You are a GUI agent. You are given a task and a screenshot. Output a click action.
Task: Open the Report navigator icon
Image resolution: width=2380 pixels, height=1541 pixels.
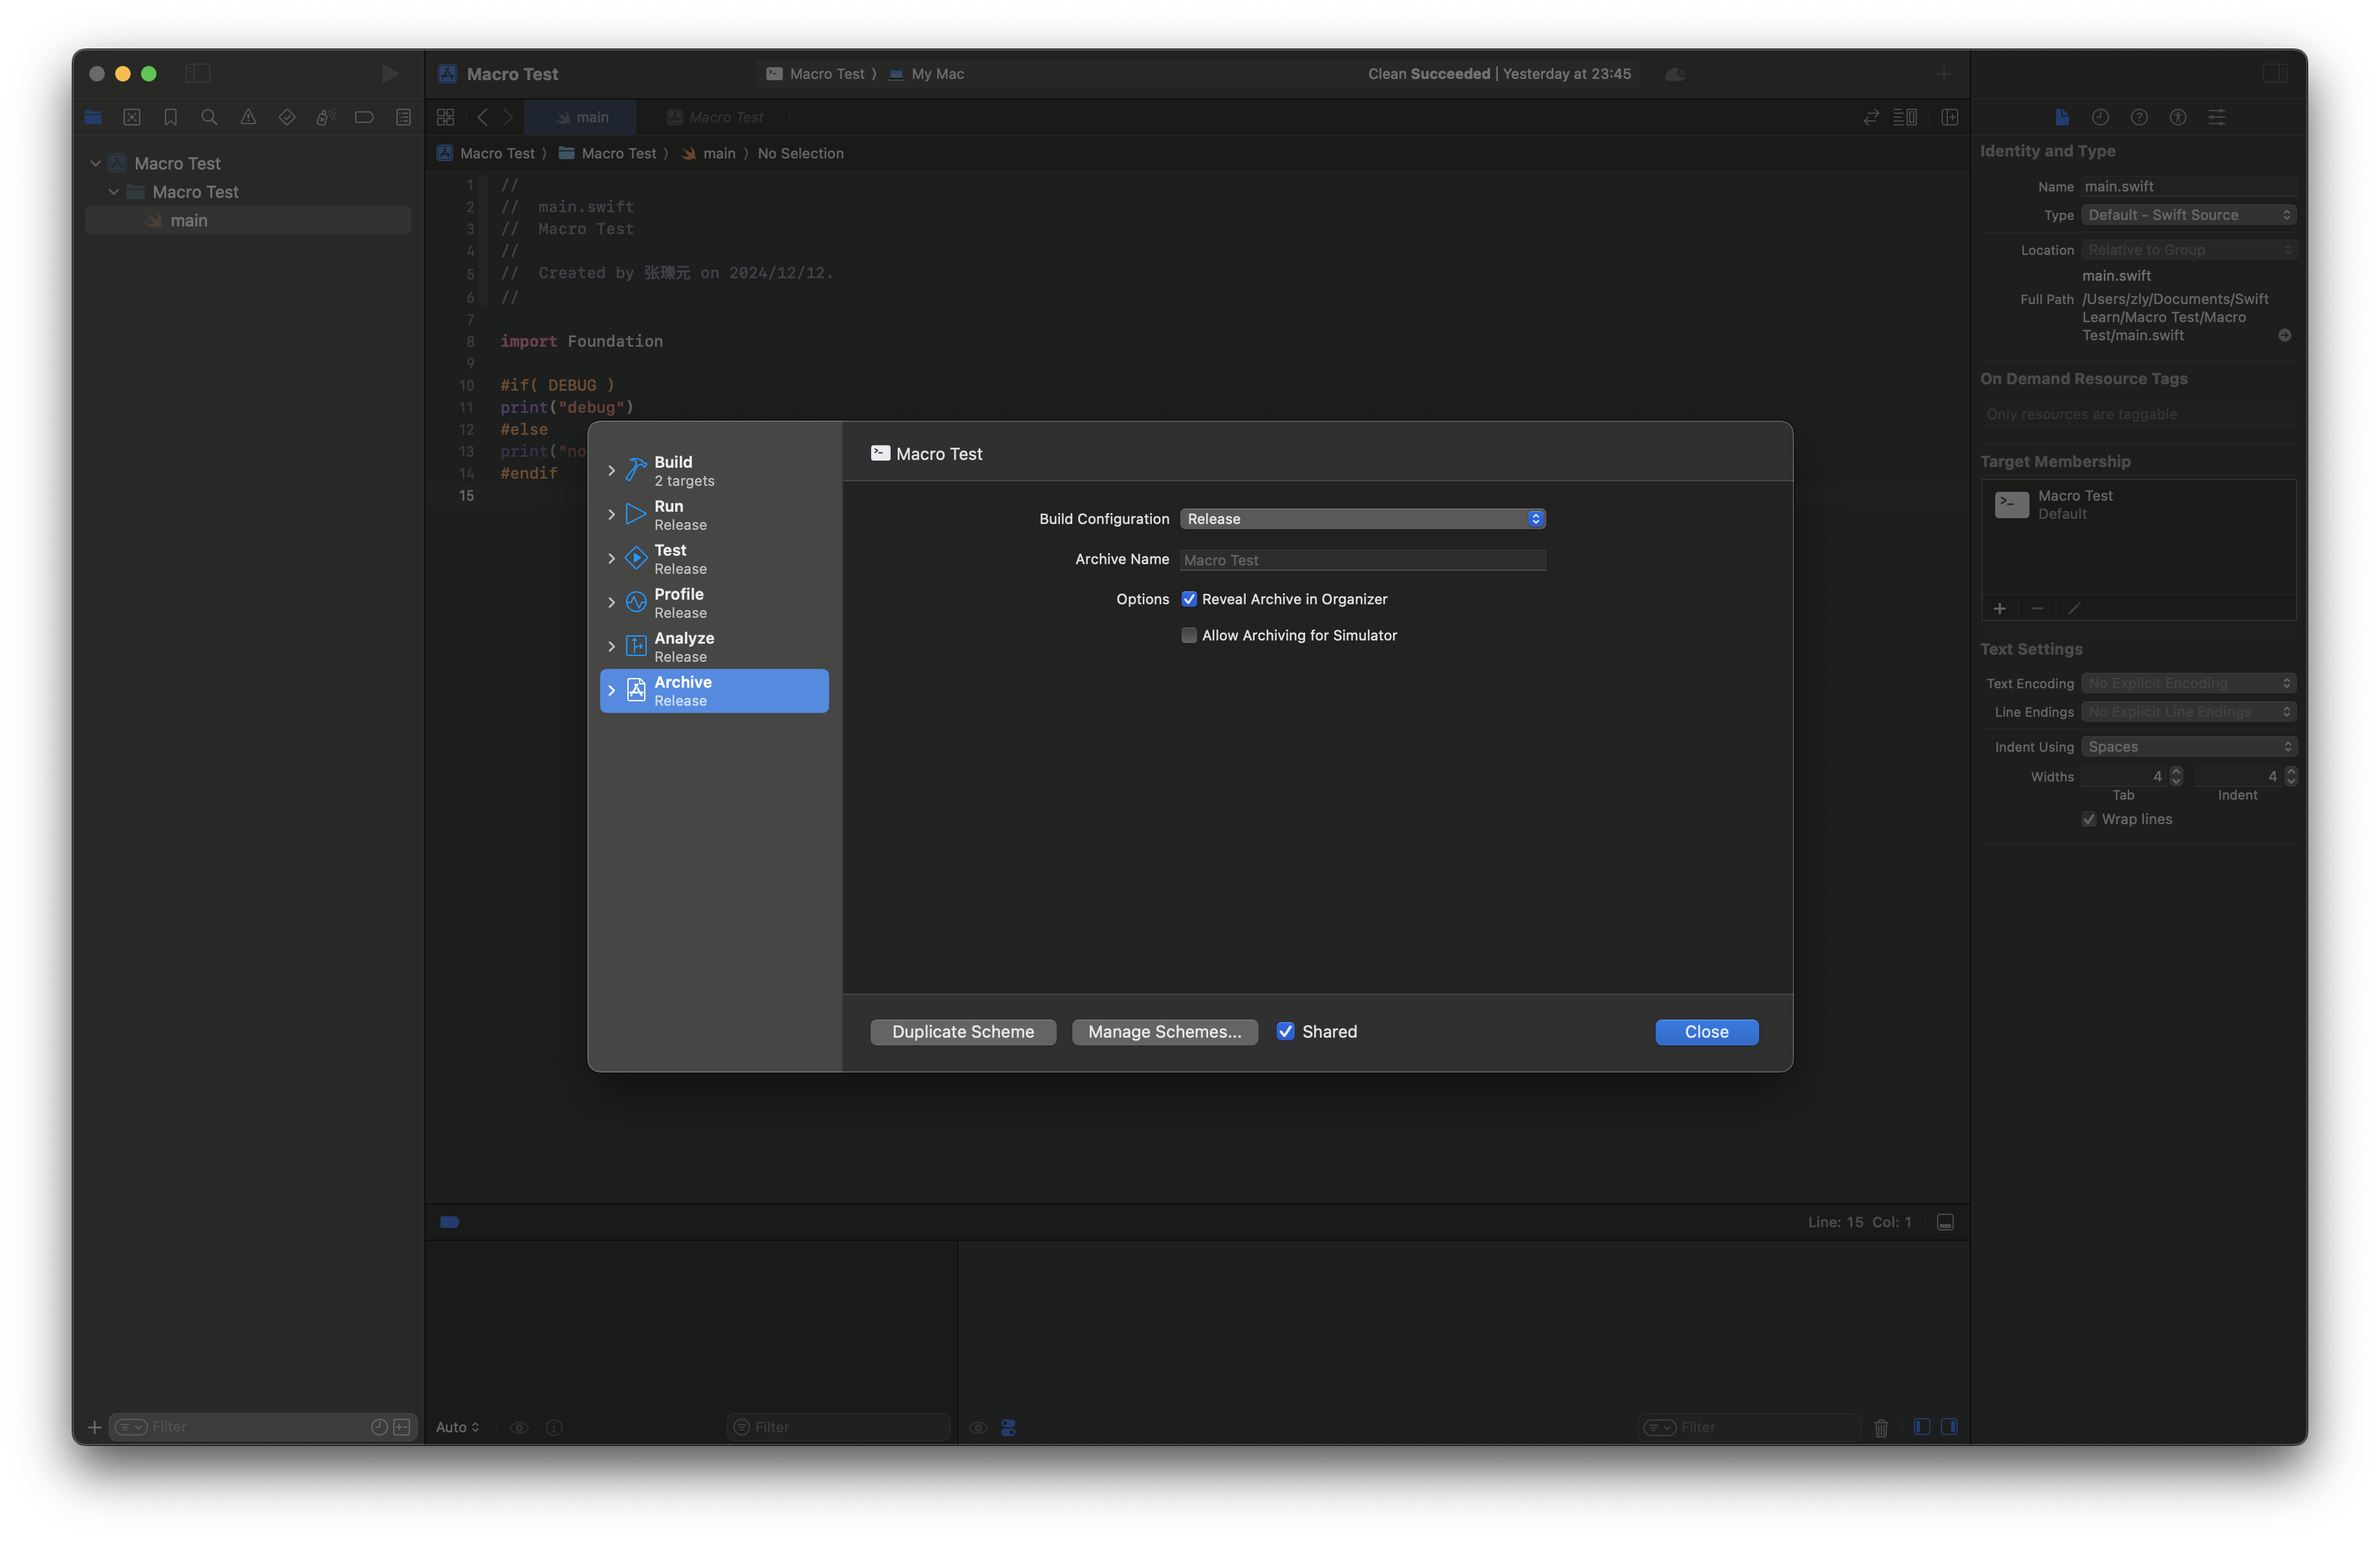[403, 117]
